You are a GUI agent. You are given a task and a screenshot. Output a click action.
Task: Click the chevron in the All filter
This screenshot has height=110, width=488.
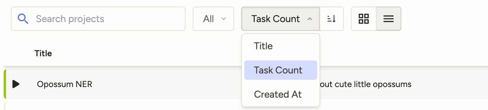click(224, 19)
